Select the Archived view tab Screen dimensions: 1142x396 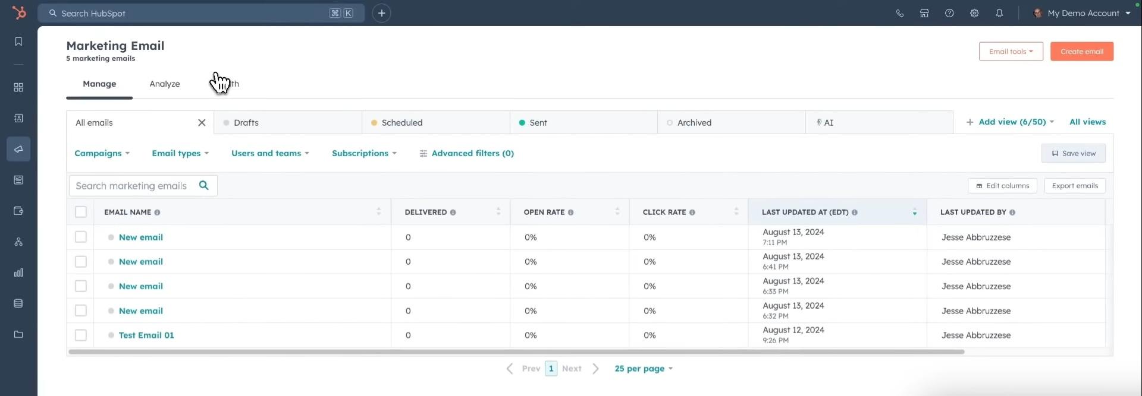[732, 122]
